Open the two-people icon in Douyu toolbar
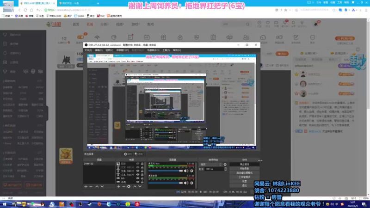The image size is (370, 208). click(x=246, y=37)
